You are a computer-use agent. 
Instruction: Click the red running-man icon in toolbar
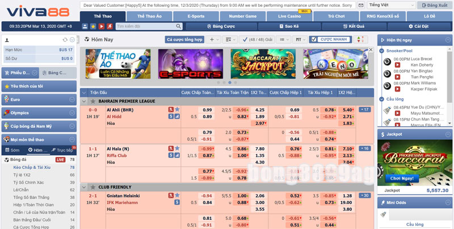[110, 26]
